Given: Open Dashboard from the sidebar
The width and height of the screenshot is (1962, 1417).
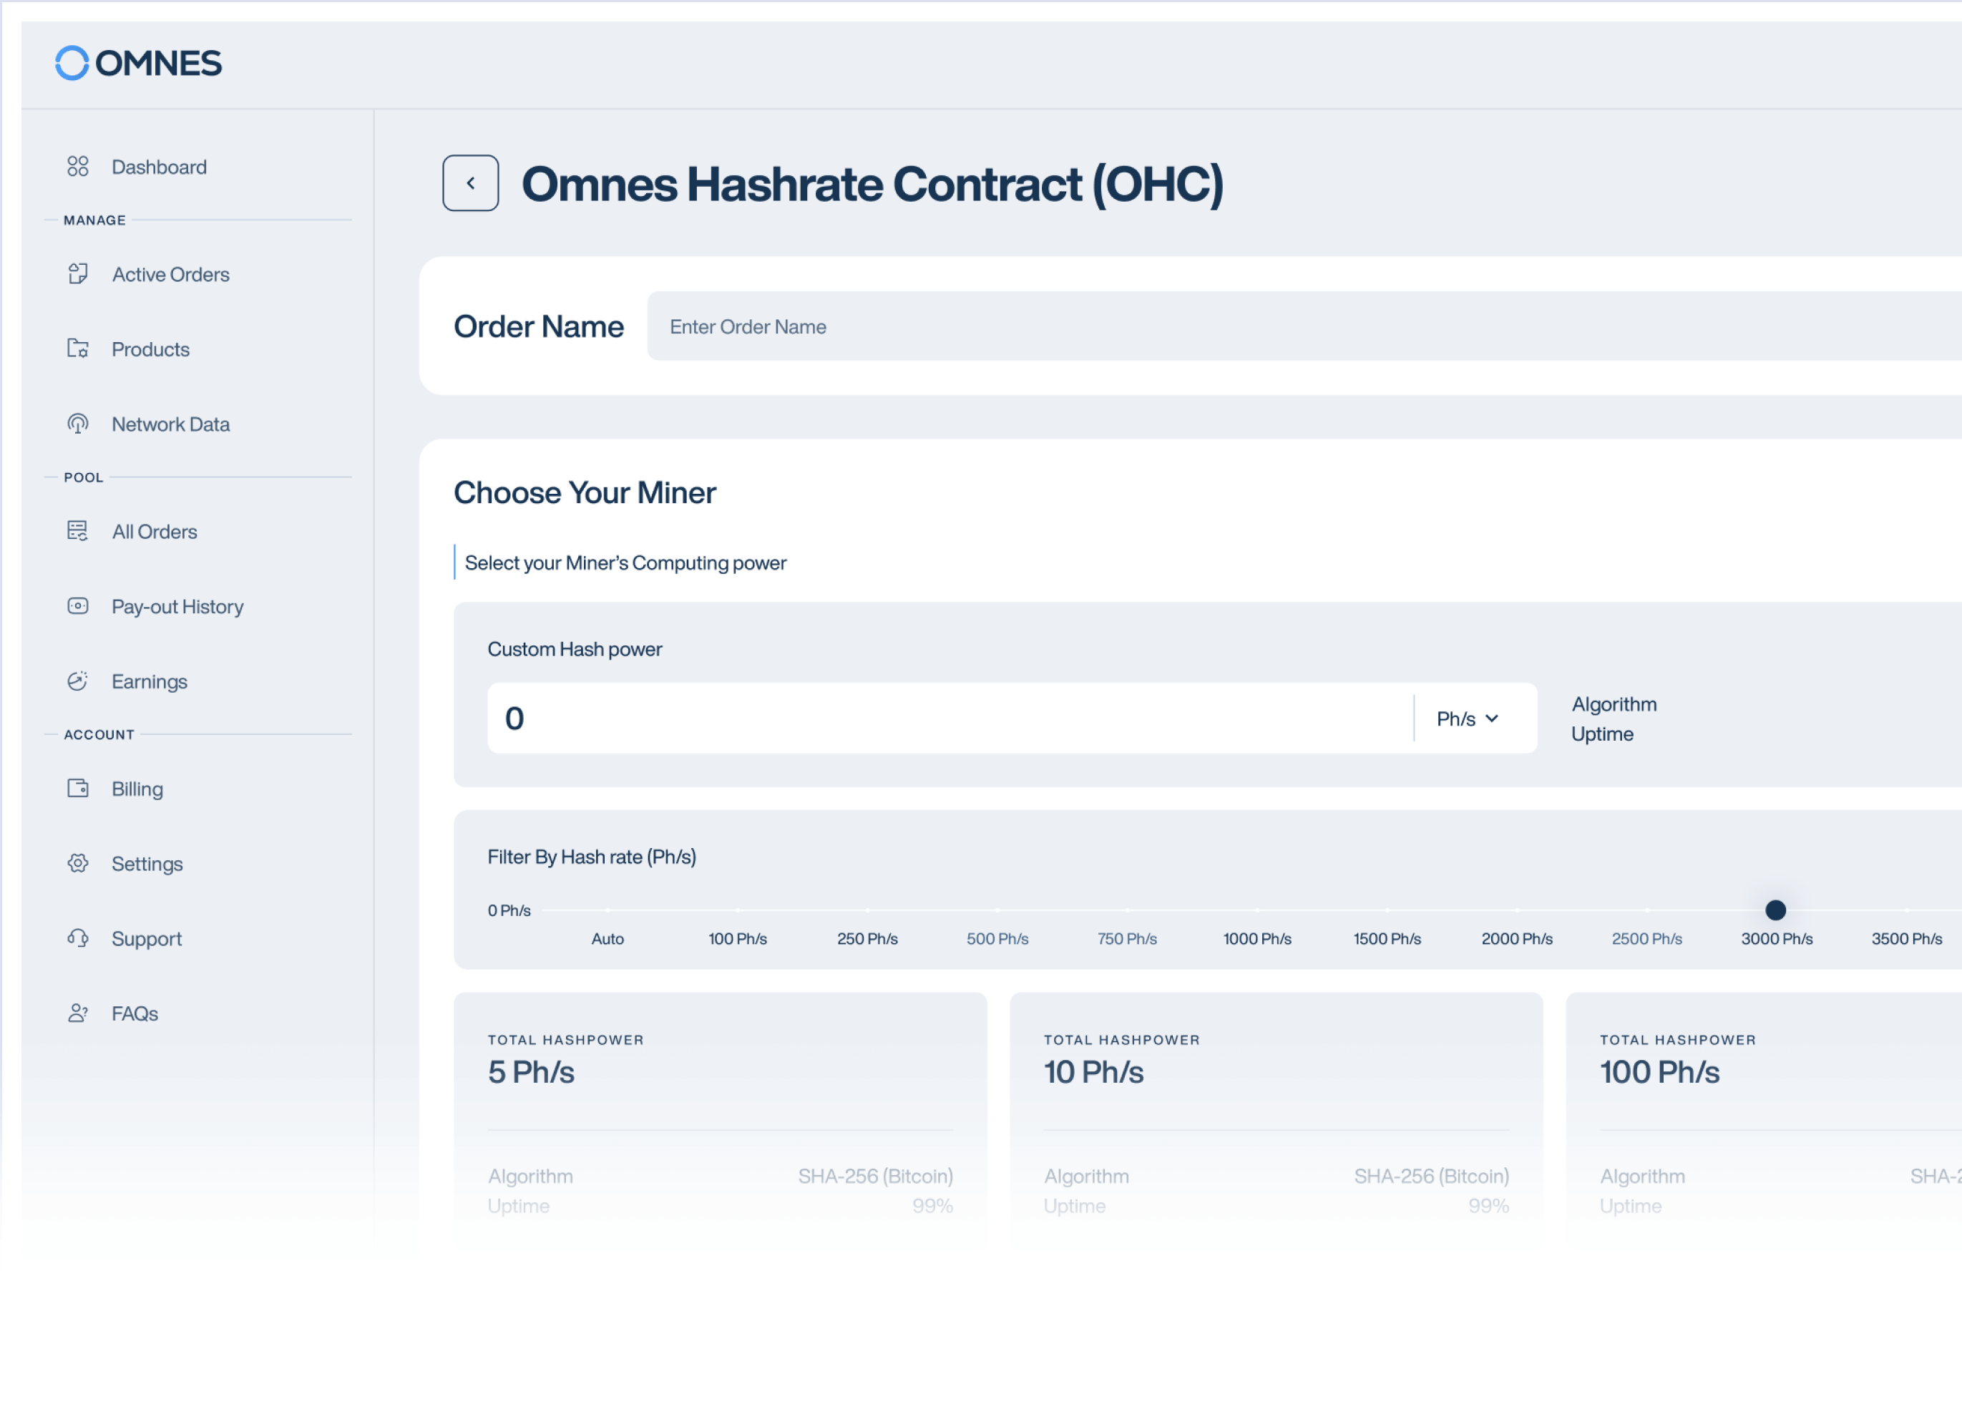Looking at the screenshot, I should pos(159,167).
